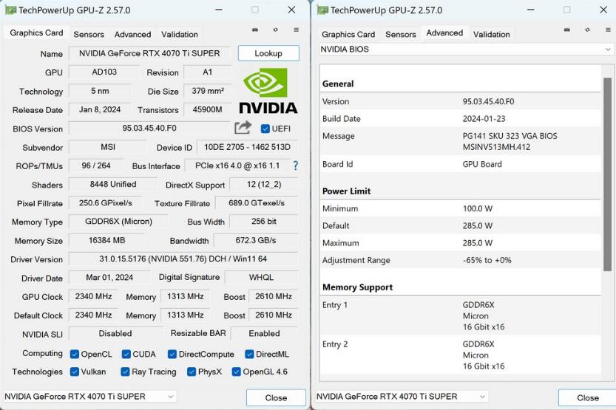Open the hamburger menu in left GPU-Z window
616x410 pixels.
tap(297, 30)
